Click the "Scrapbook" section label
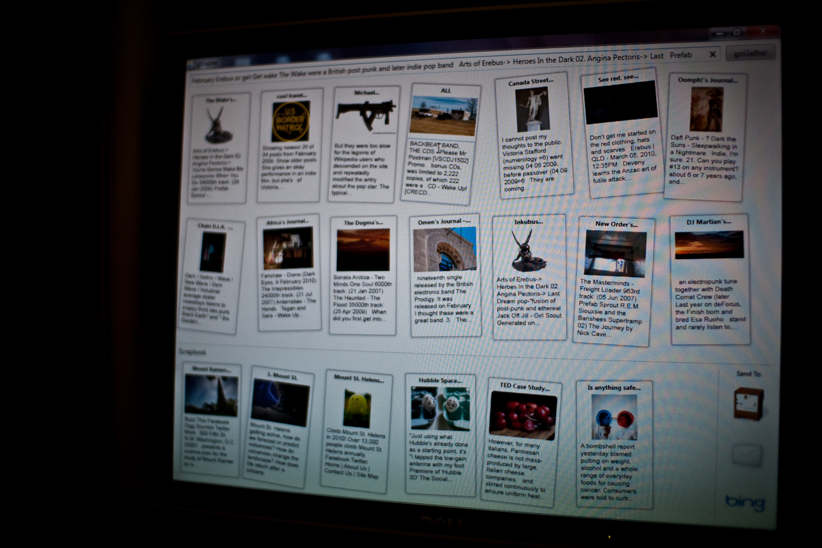Image resolution: width=822 pixels, height=548 pixels. coord(192,351)
